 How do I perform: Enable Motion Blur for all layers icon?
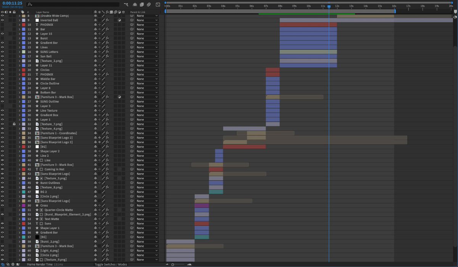148,5
